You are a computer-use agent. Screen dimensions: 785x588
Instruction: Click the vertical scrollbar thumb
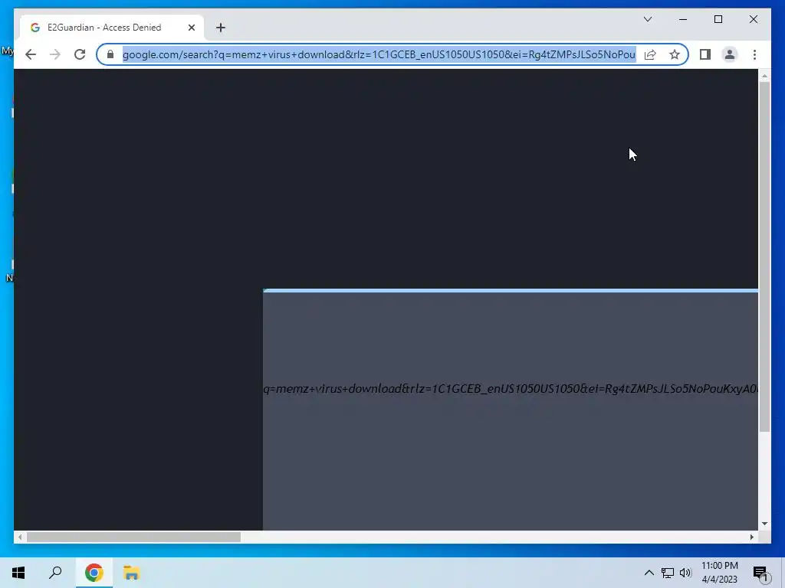pyautogui.click(x=764, y=256)
